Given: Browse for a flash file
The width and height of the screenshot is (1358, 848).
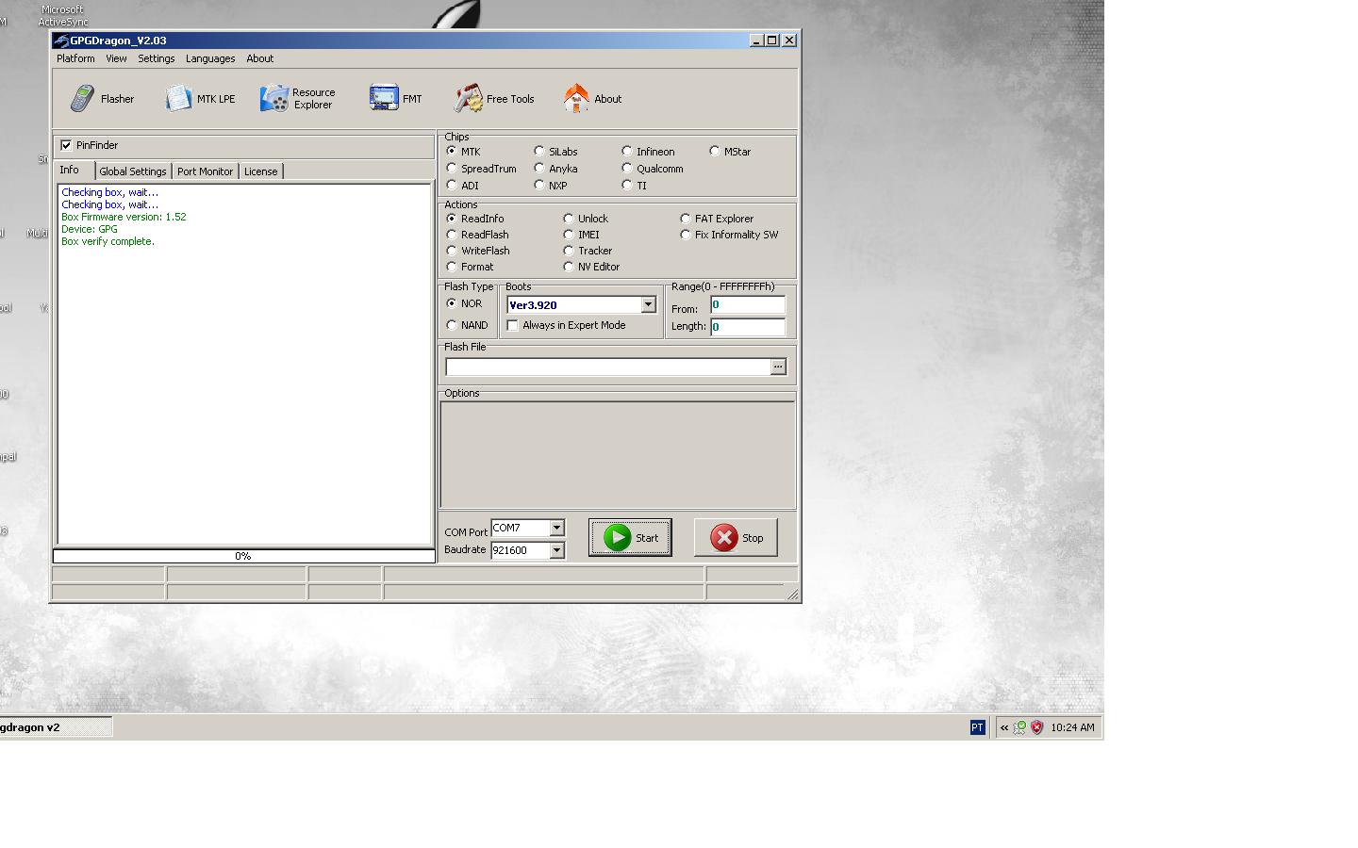Looking at the screenshot, I should point(778,367).
